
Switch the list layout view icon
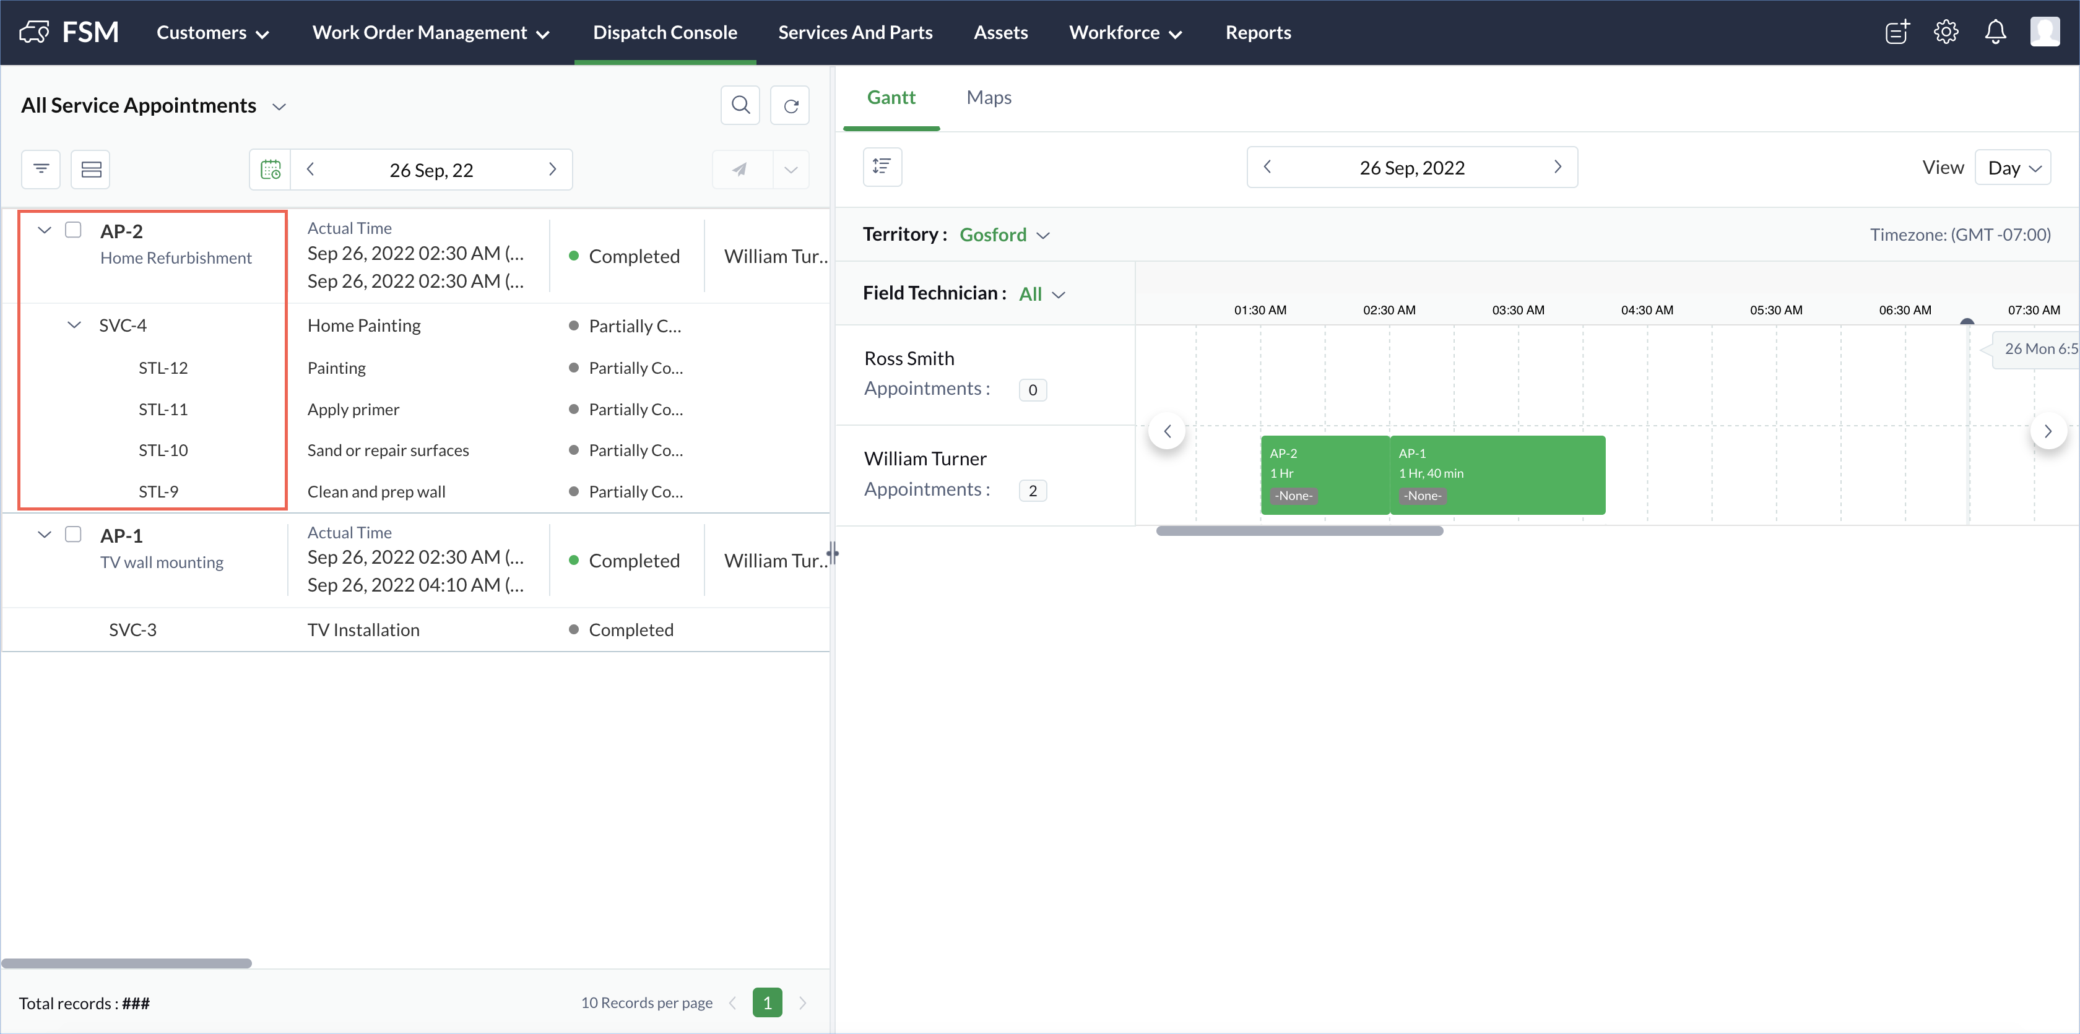coord(90,169)
